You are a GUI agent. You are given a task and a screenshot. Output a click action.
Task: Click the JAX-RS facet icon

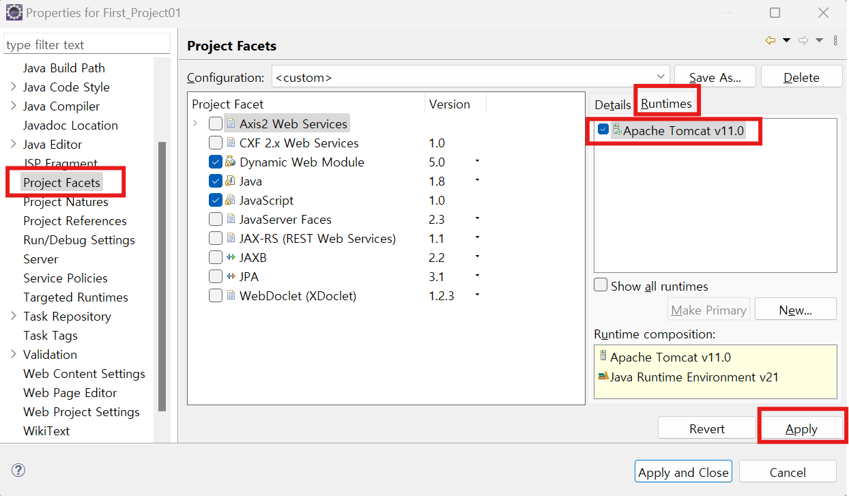click(x=231, y=238)
